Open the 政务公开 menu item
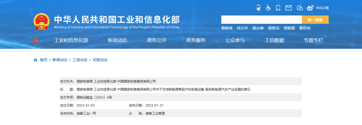The height and width of the screenshot is (125, 362). (x=157, y=40)
